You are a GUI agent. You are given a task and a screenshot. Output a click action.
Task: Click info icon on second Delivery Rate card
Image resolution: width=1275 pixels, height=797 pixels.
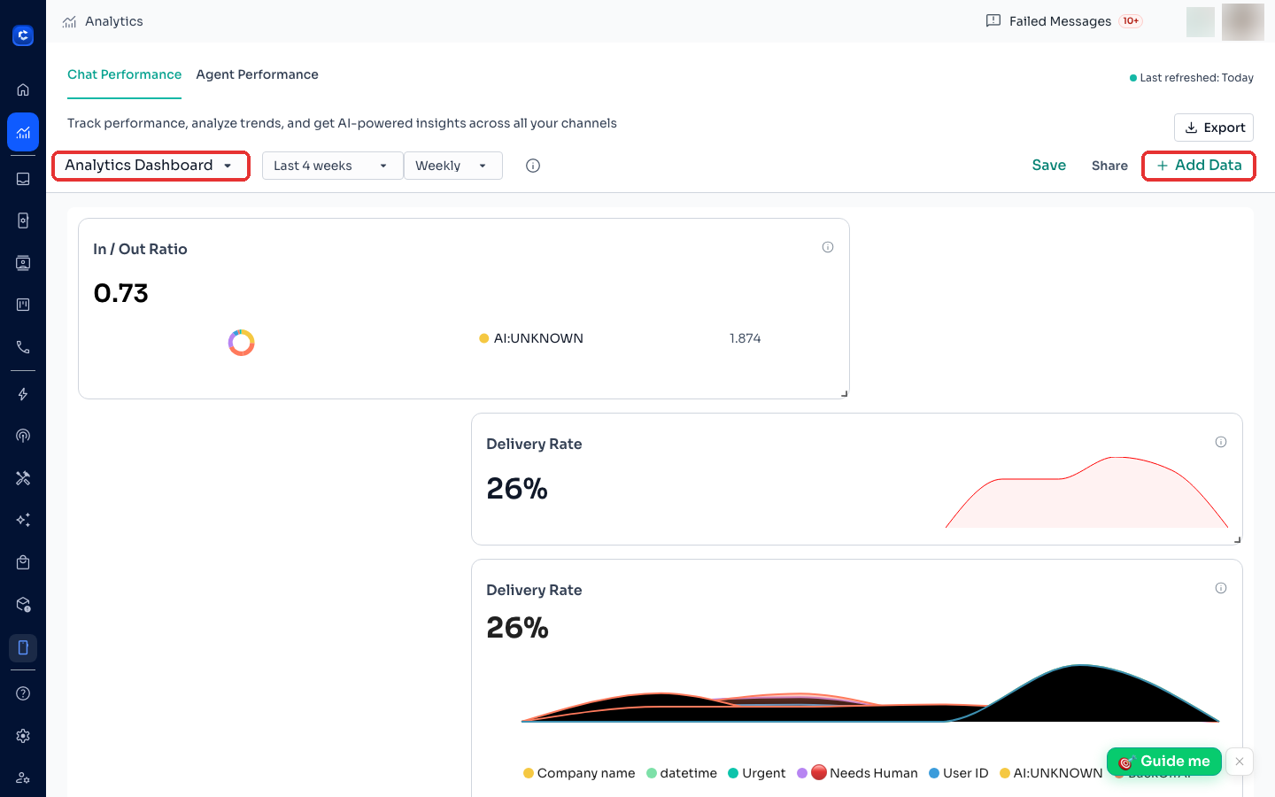pyautogui.click(x=1221, y=588)
